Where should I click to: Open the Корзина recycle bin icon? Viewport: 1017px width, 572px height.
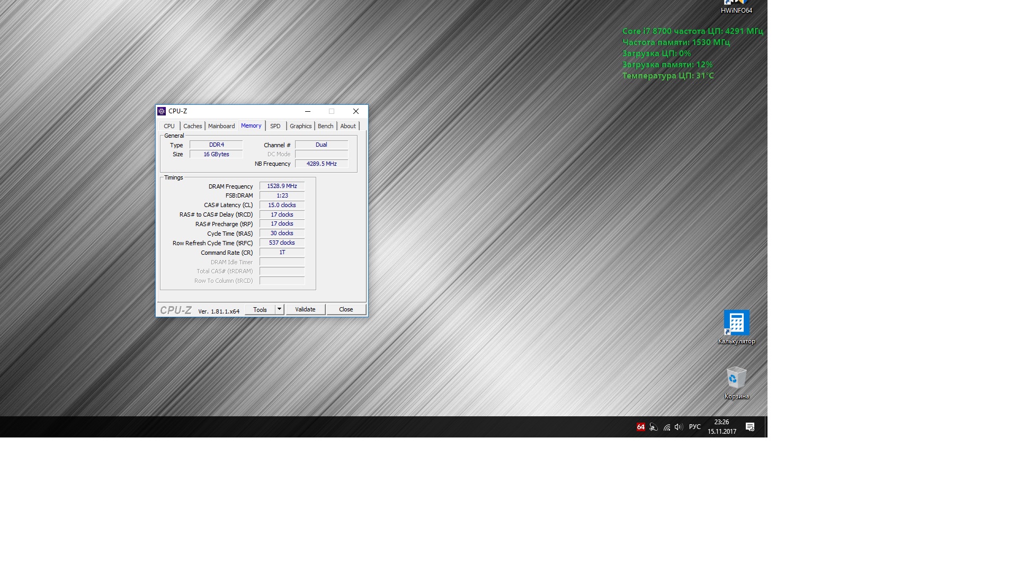736,378
